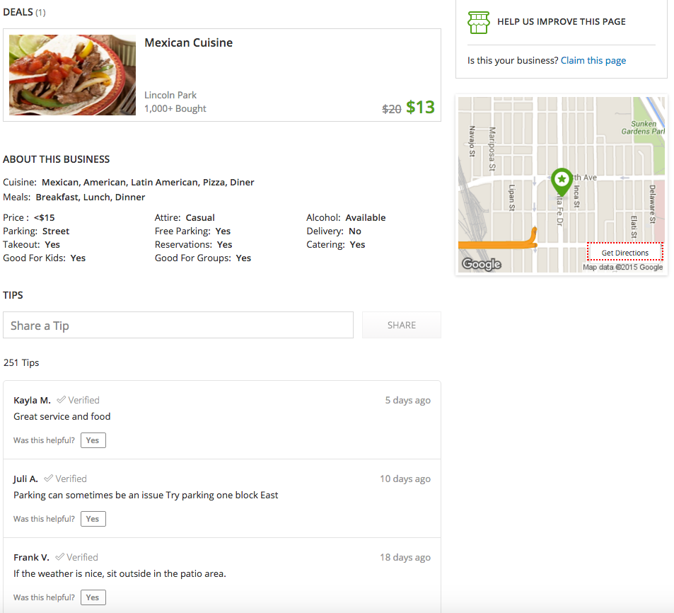This screenshot has height=613, width=674.
Task: Click the Claim this page link
Action: point(593,60)
